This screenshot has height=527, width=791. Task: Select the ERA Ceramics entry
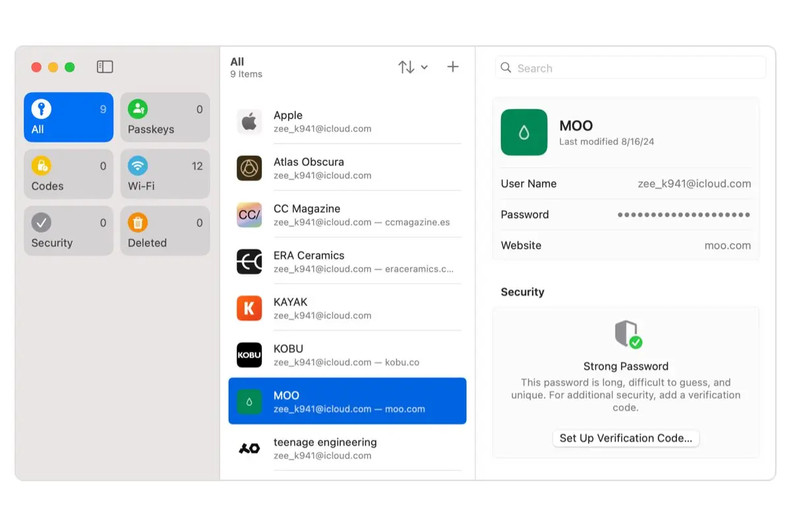click(347, 262)
